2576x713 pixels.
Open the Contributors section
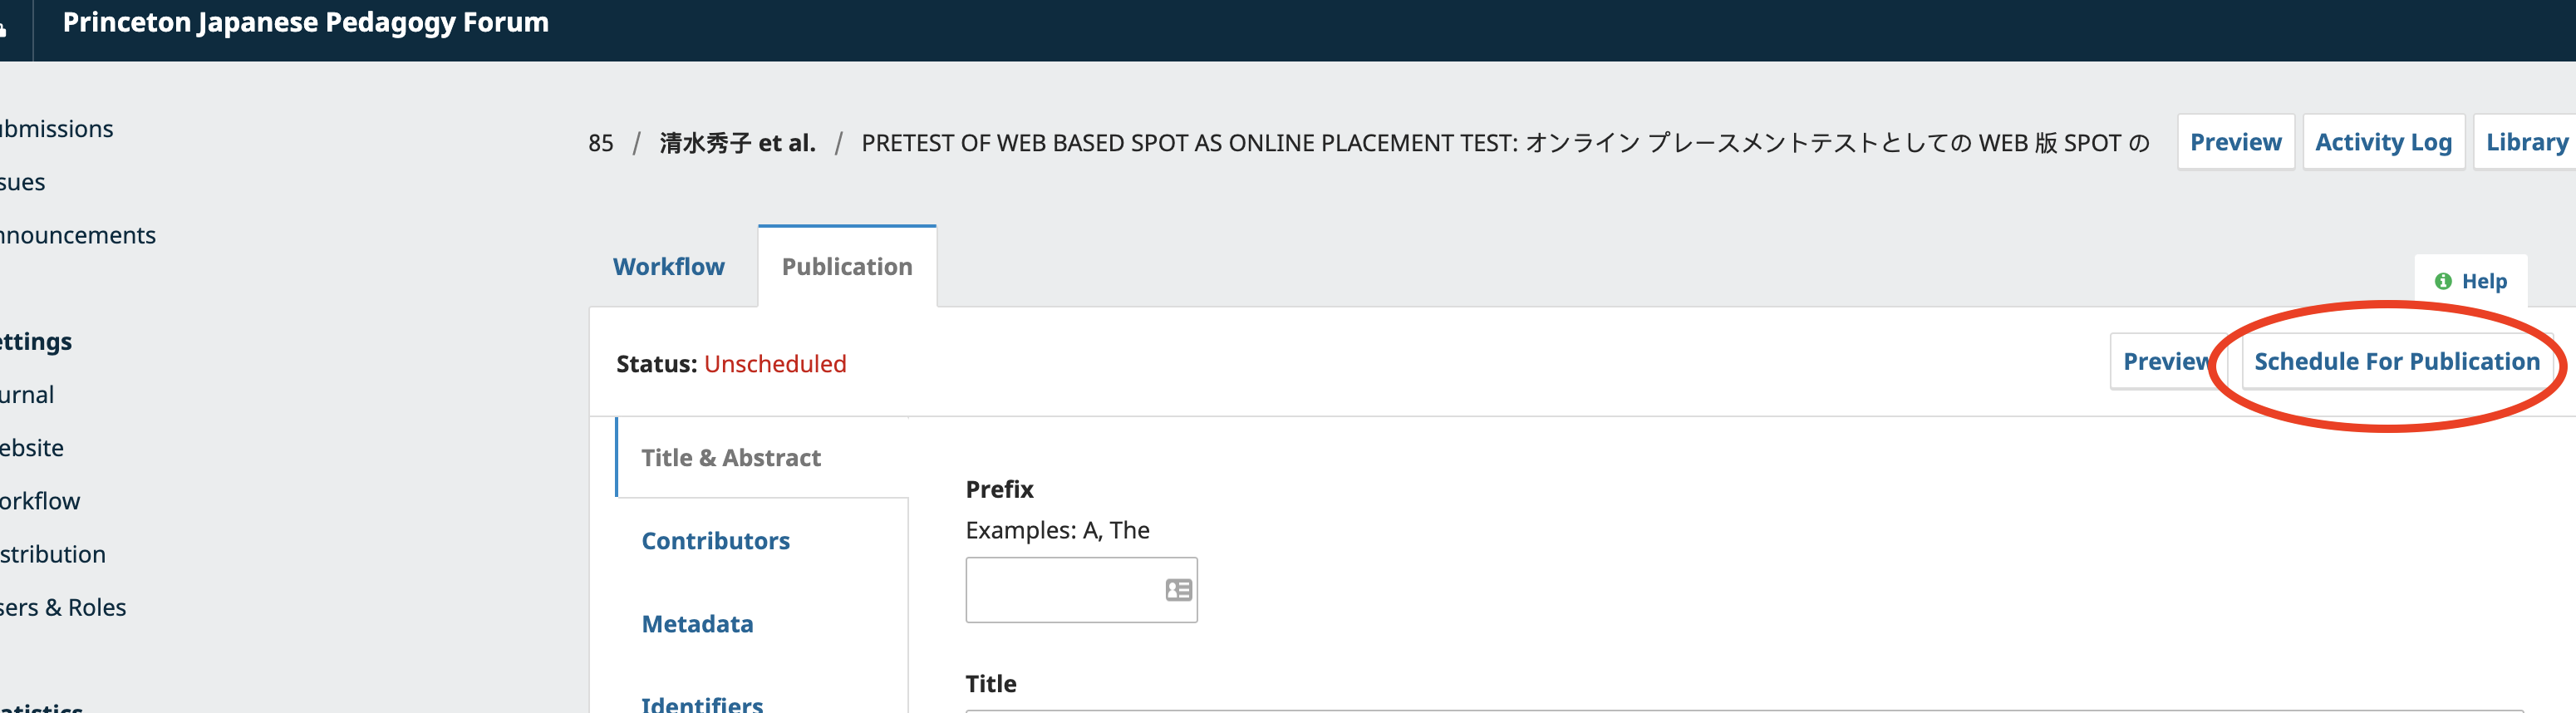click(x=715, y=541)
